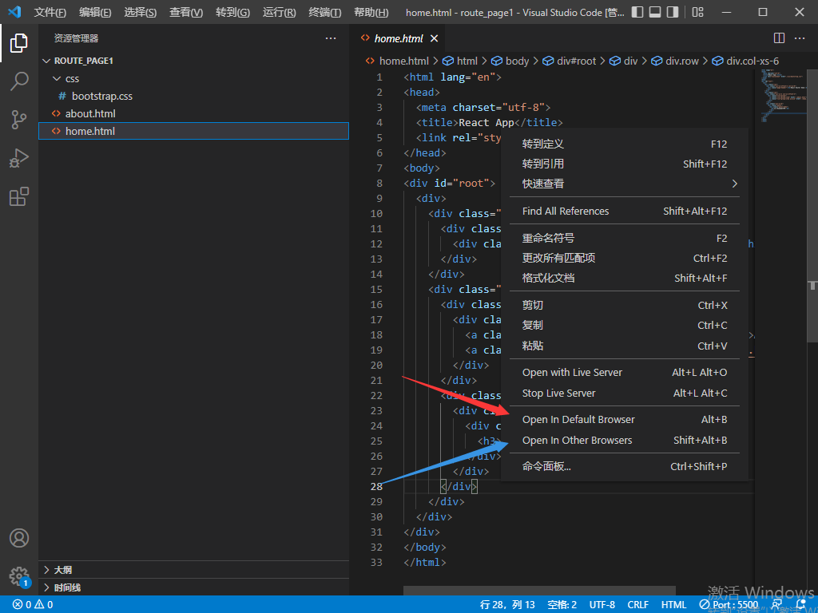This screenshot has width=818, height=613.
Task: Choose Open with Live Server from context menu
Action: coord(572,373)
